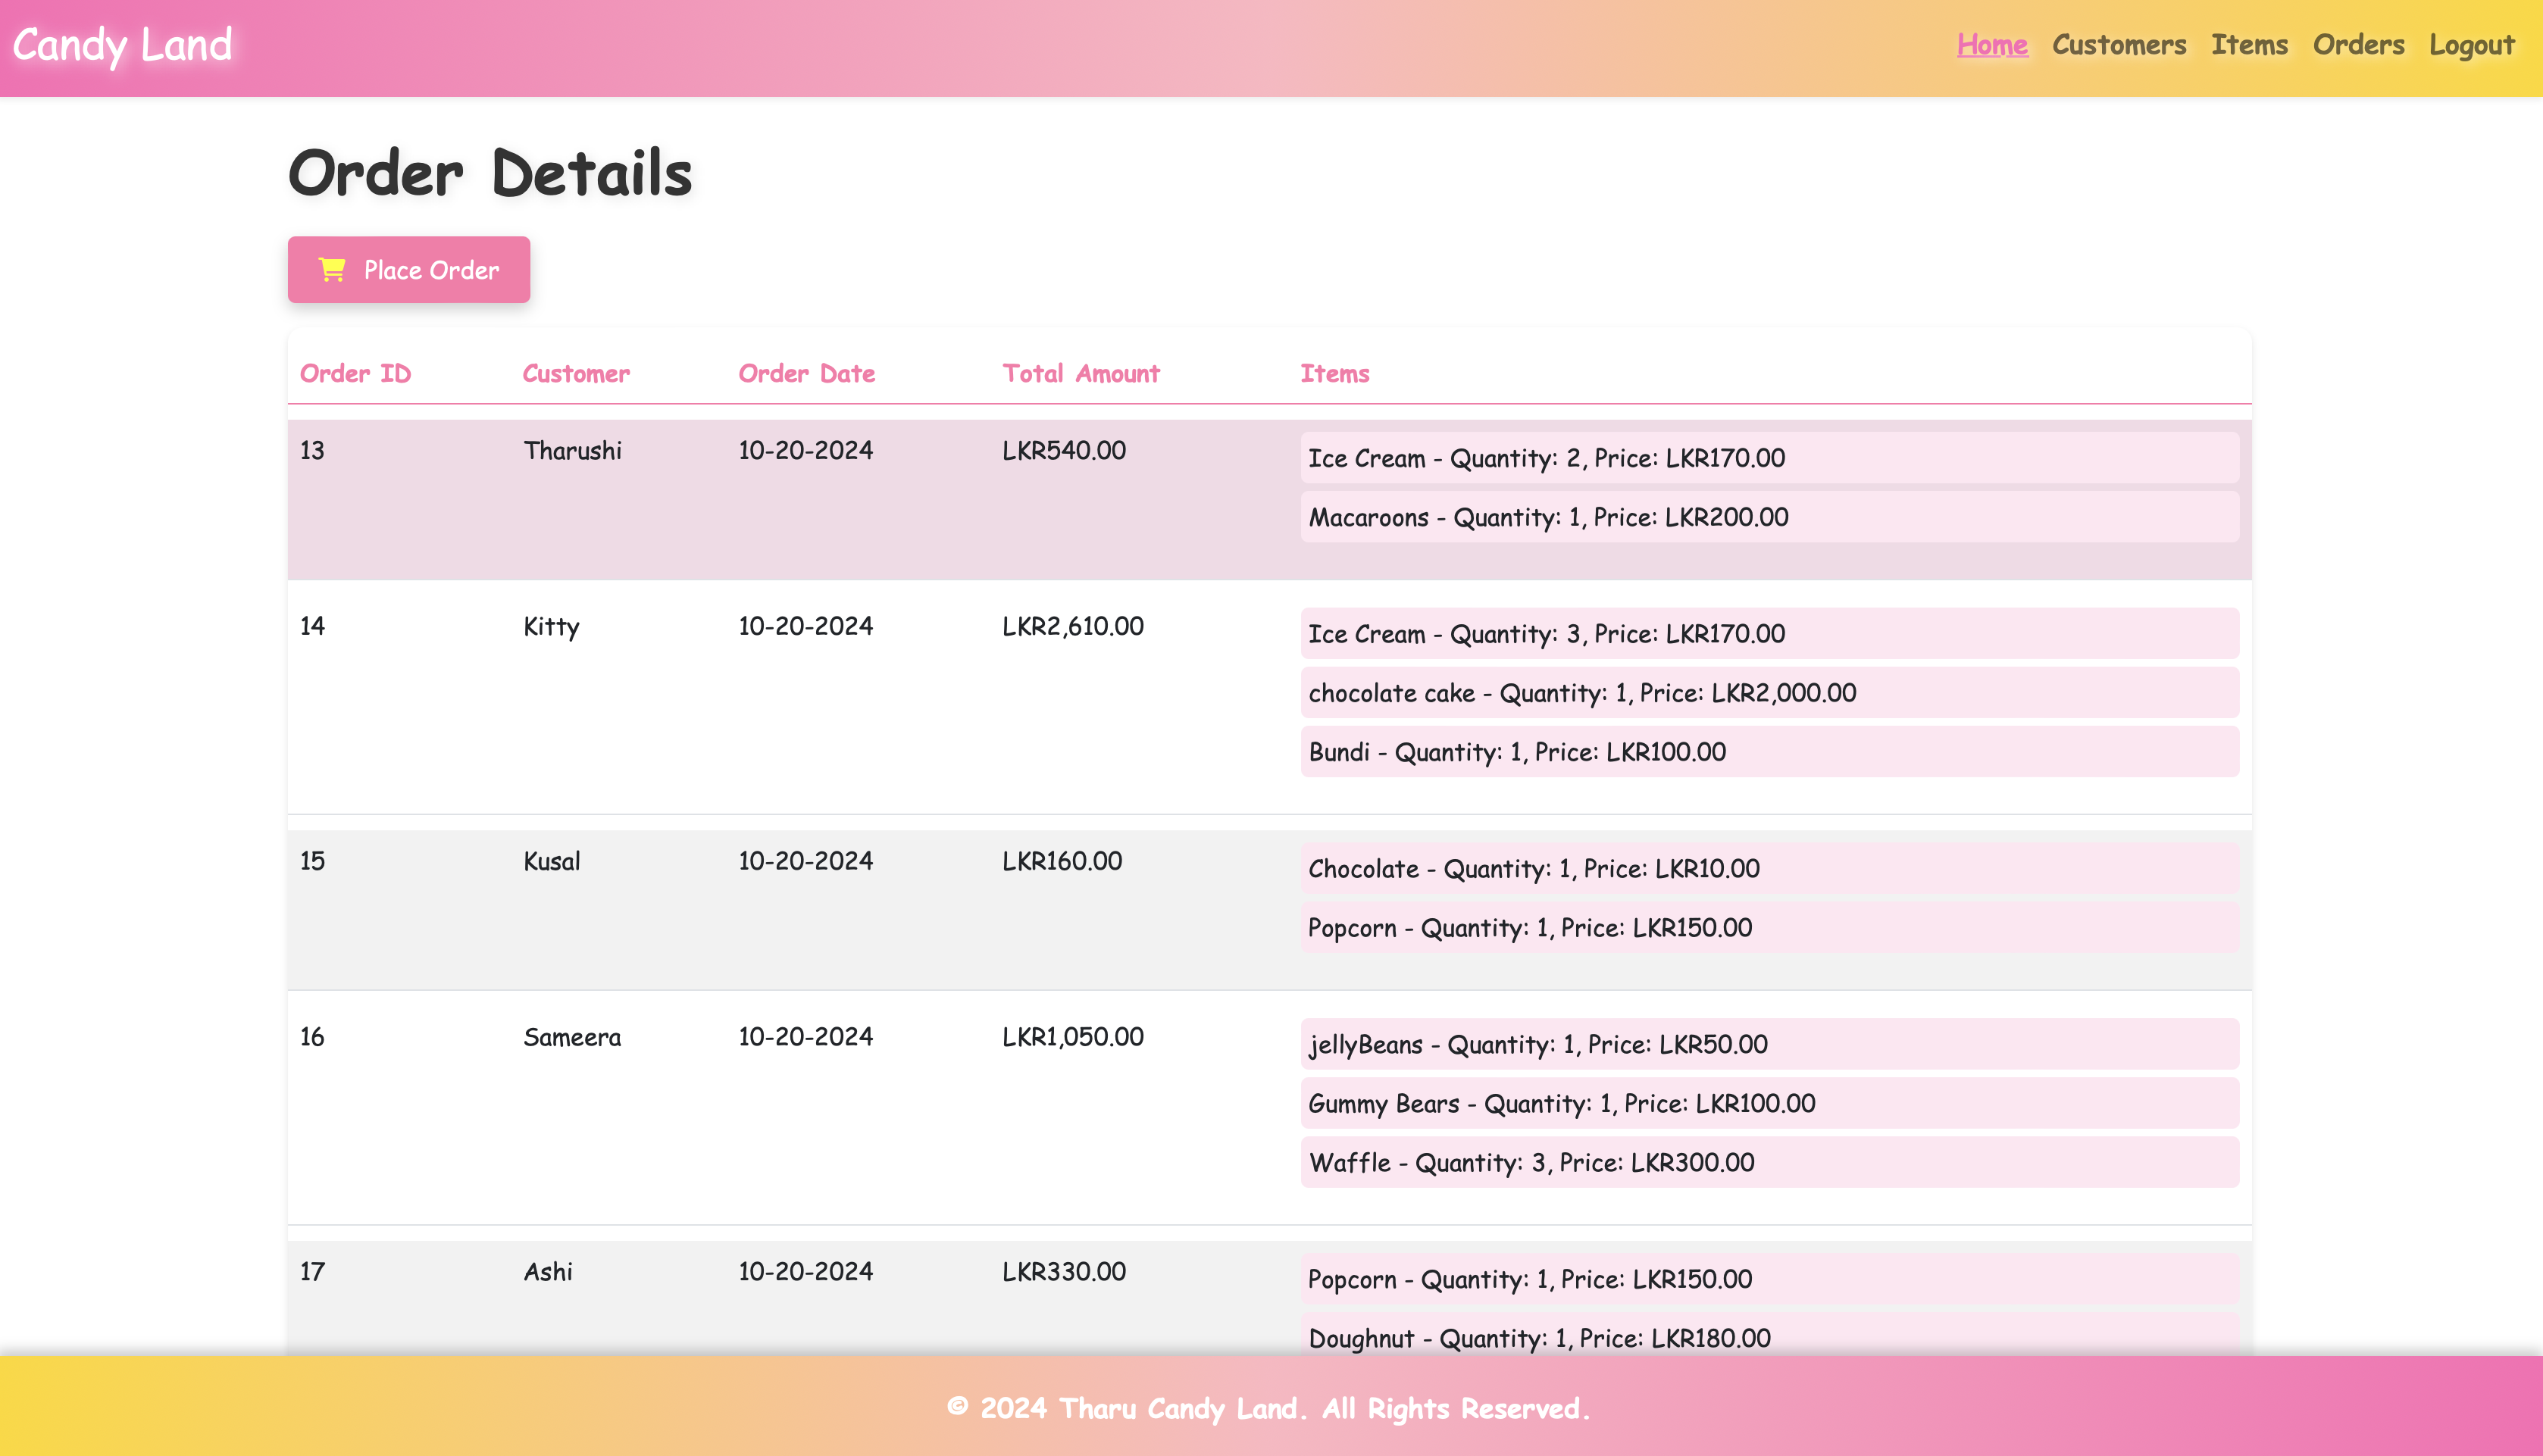This screenshot has width=2543, height=1456.
Task: Click the shopping cart icon on Place Order
Action: 332,269
